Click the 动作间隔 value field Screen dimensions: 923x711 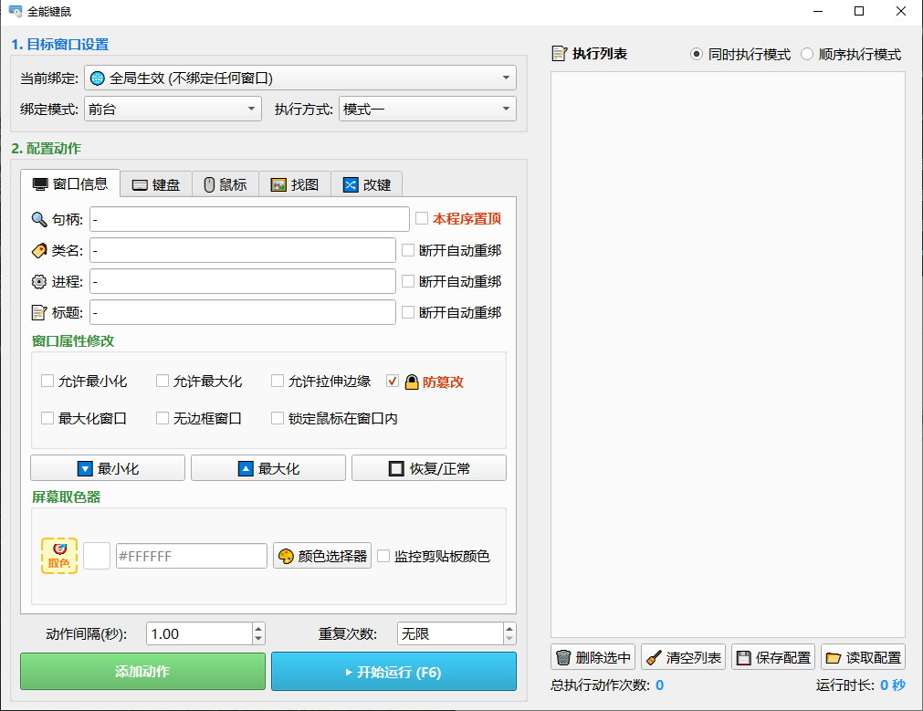[x=200, y=634]
